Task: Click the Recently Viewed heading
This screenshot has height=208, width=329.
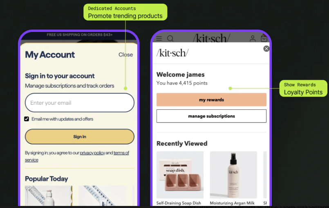Action: 182,143
